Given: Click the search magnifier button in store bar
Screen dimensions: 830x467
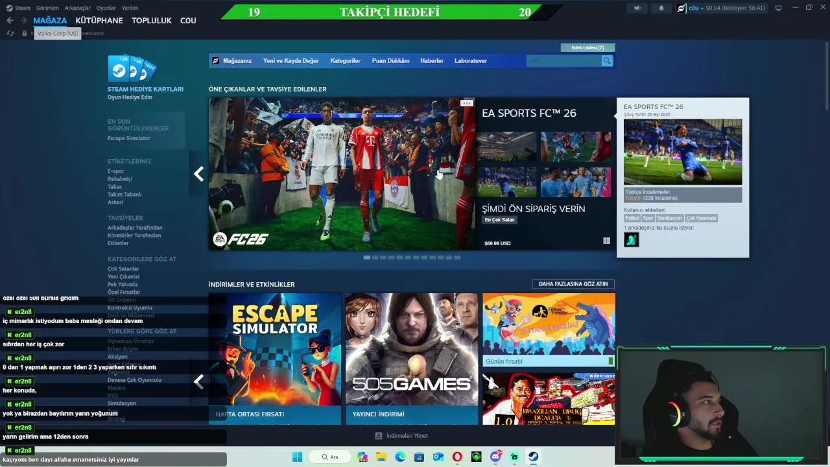Looking at the screenshot, I should (607, 60).
